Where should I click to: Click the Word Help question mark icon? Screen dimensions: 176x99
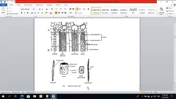174,5
